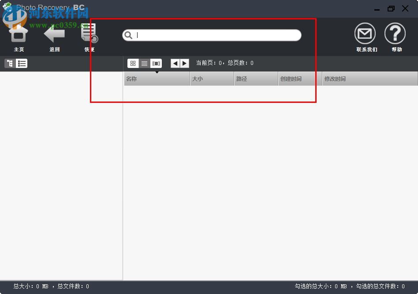Open the 主页 (Home) screen
418x294 pixels.
pyautogui.click(x=19, y=35)
